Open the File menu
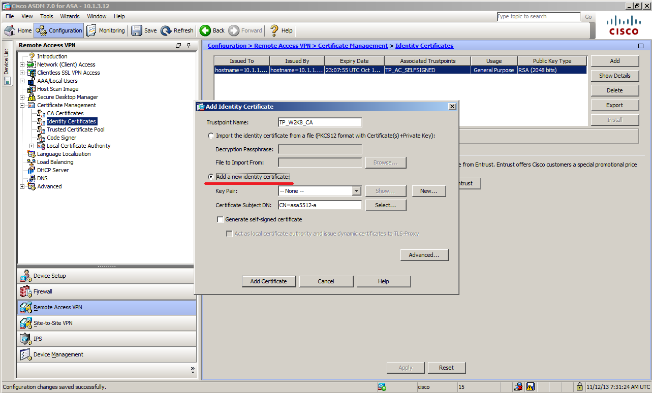The image size is (652, 393). 10,16
